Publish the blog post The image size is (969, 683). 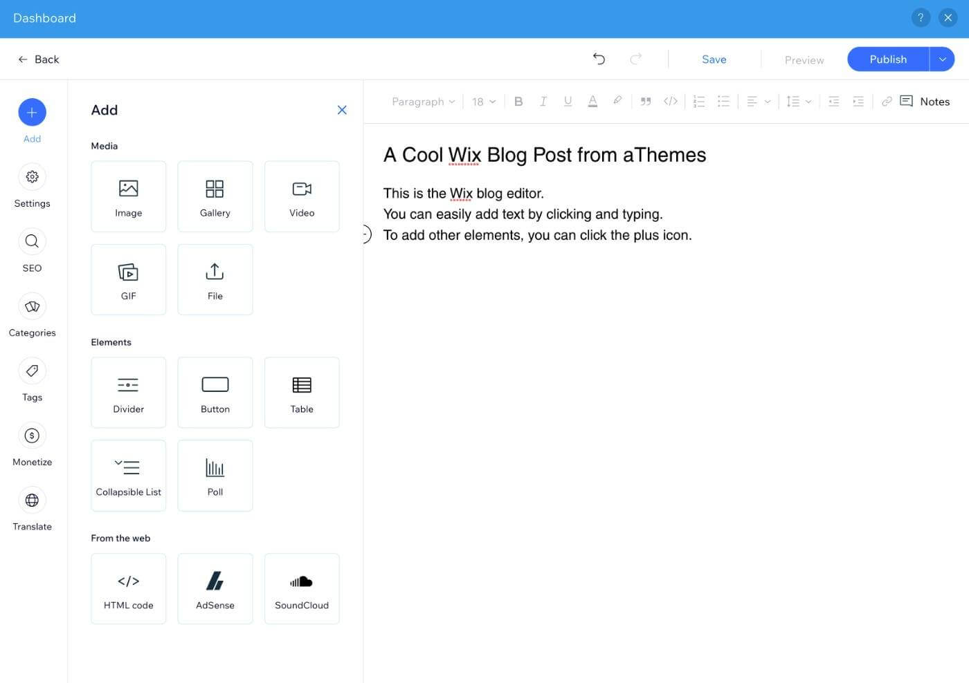tap(888, 59)
